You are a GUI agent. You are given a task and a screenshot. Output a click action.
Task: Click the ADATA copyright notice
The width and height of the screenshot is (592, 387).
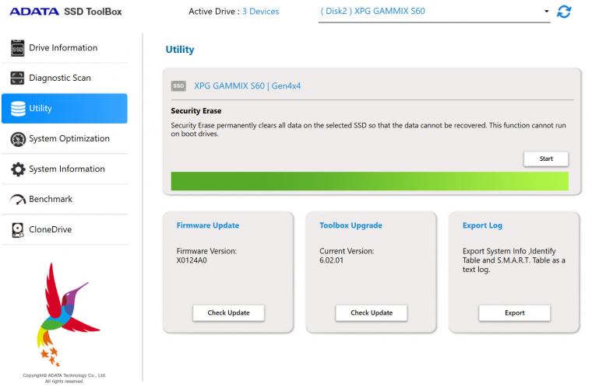point(64,378)
